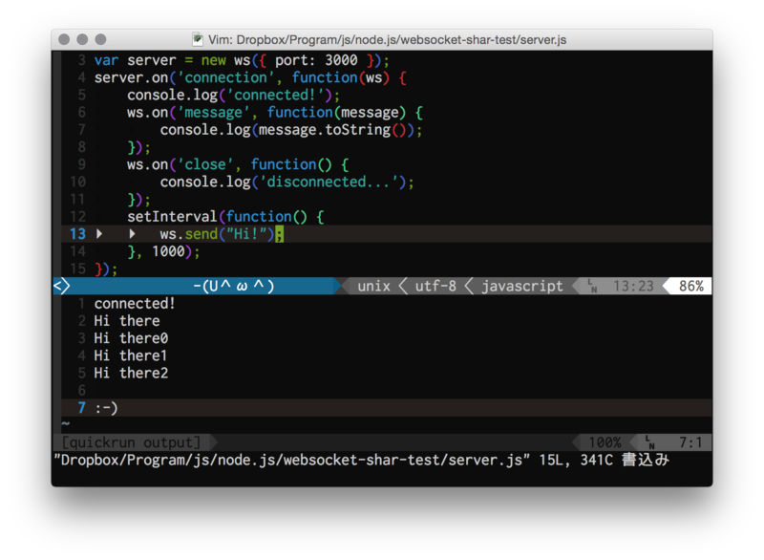Image resolution: width=764 pixels, height=560 pixels.
Task: Click the line-number icon before 7:1
Action: (x=650, y=442)
